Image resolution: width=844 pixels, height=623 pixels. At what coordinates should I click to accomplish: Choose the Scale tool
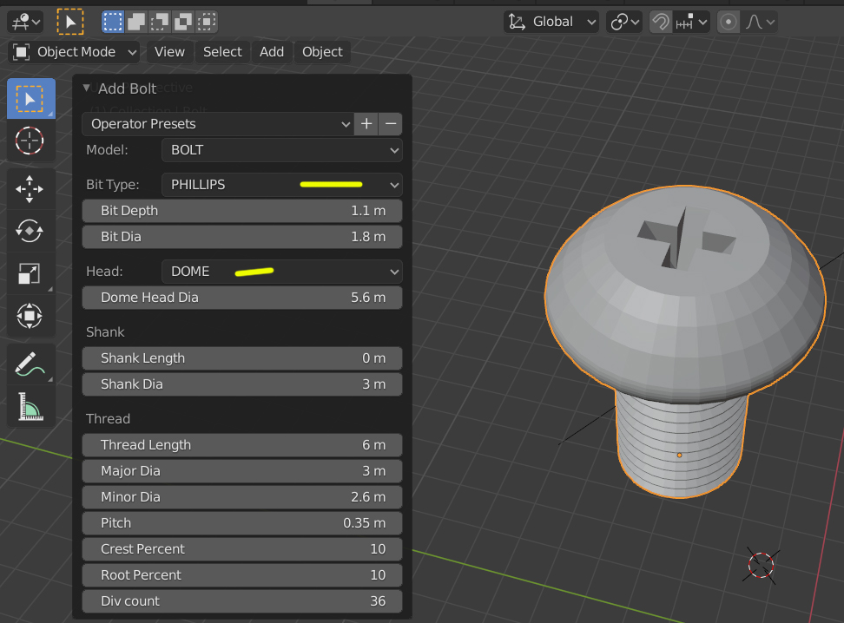[30, 273]
